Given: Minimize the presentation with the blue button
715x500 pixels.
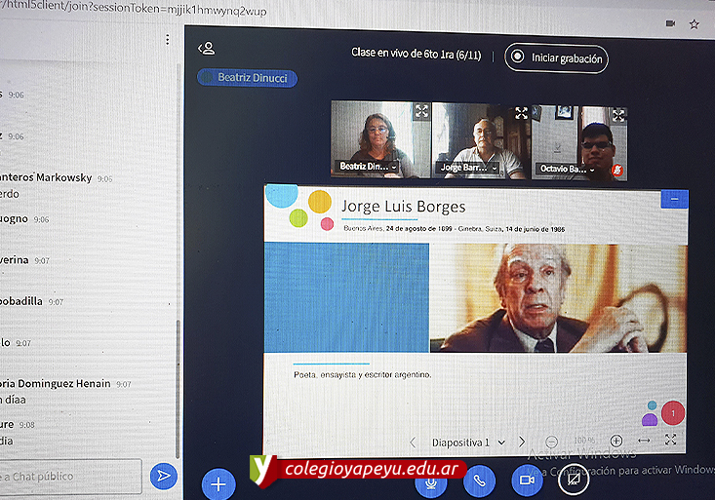Looking at the screenshot, I should 674,199.
